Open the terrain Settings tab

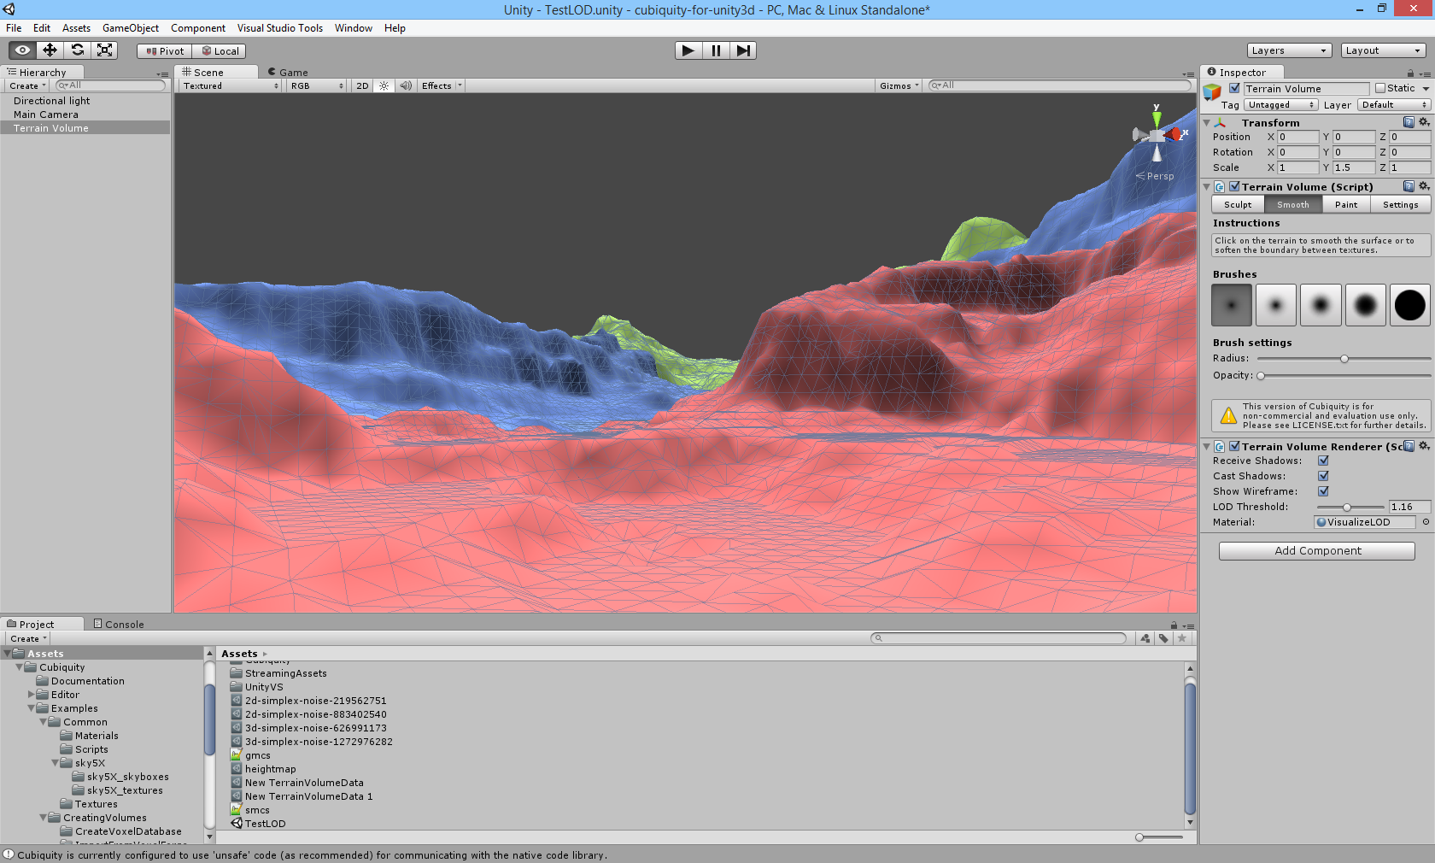1401,205
